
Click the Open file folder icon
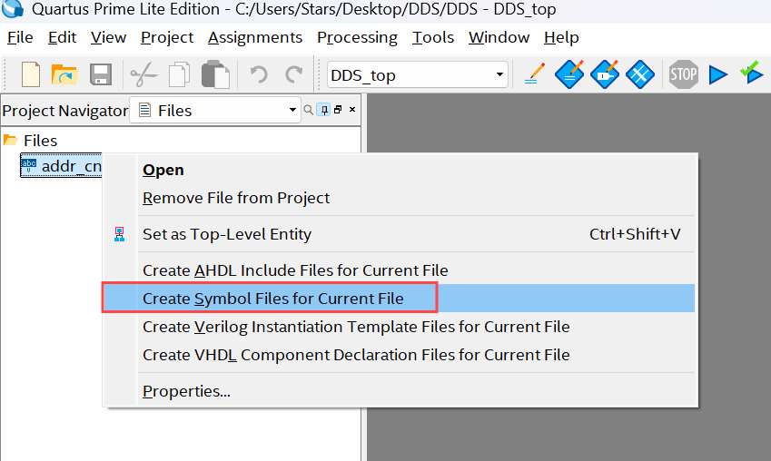64,74
